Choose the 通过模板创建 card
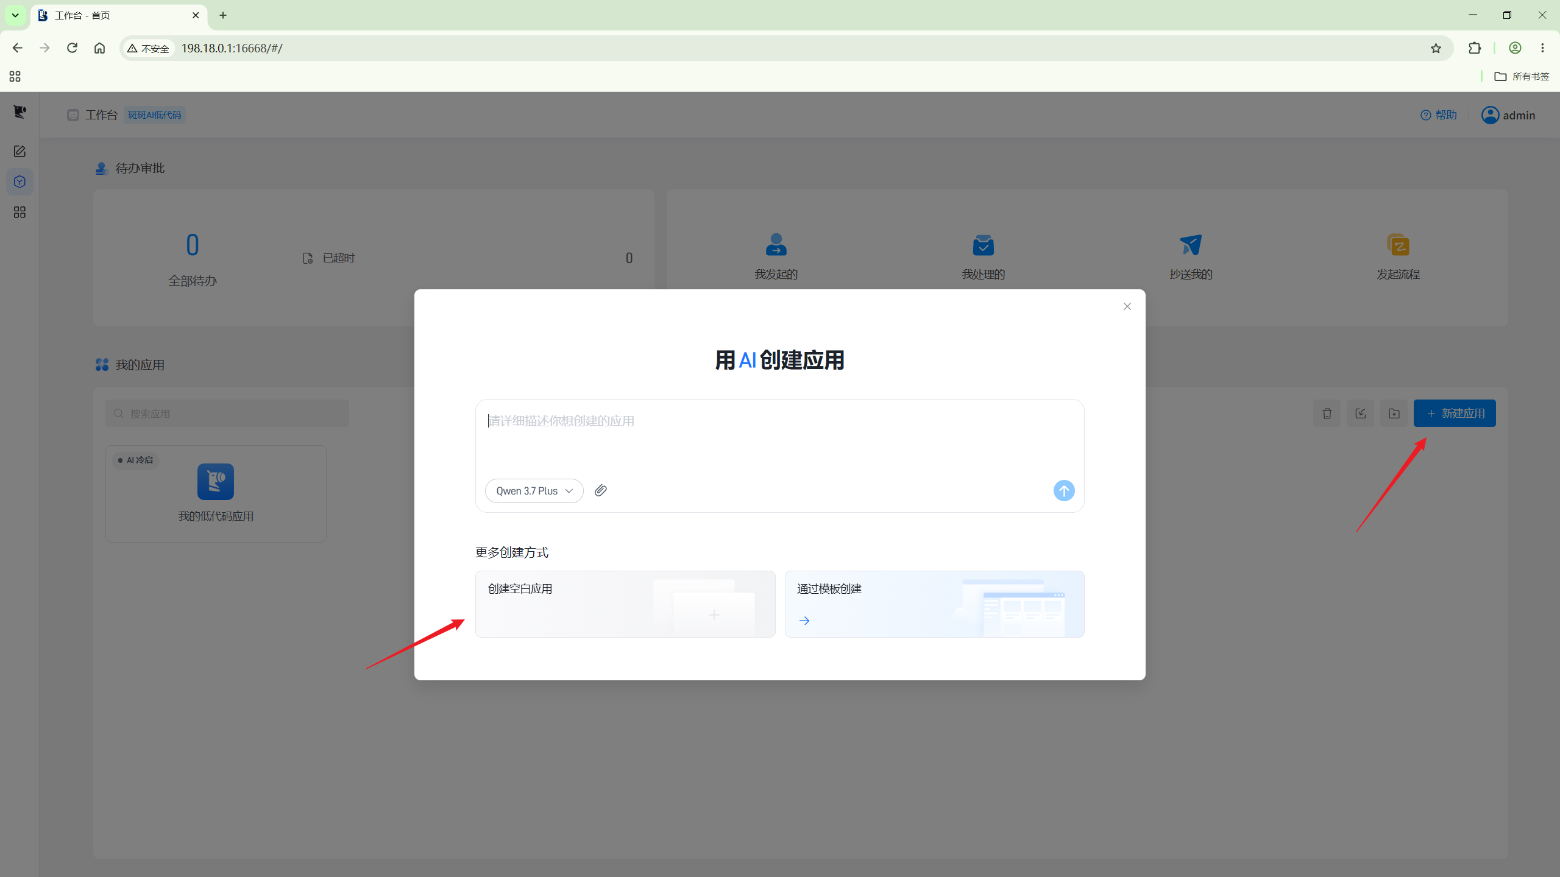 tap(934, 604)
